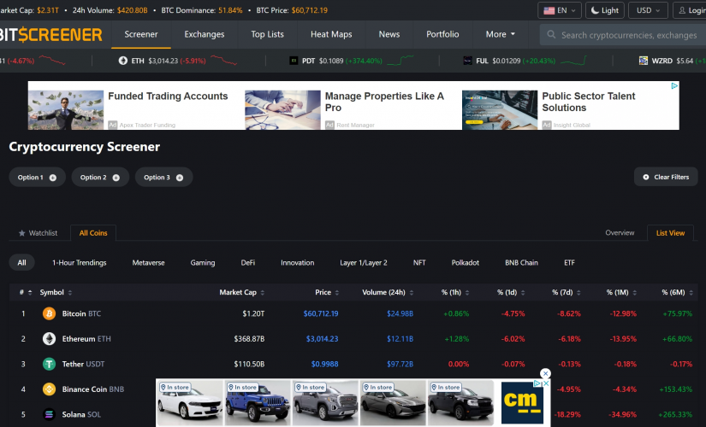The width and height of the screenshot is (706, 427).
Task: Select the Gaming category filter
Action: 203,263
